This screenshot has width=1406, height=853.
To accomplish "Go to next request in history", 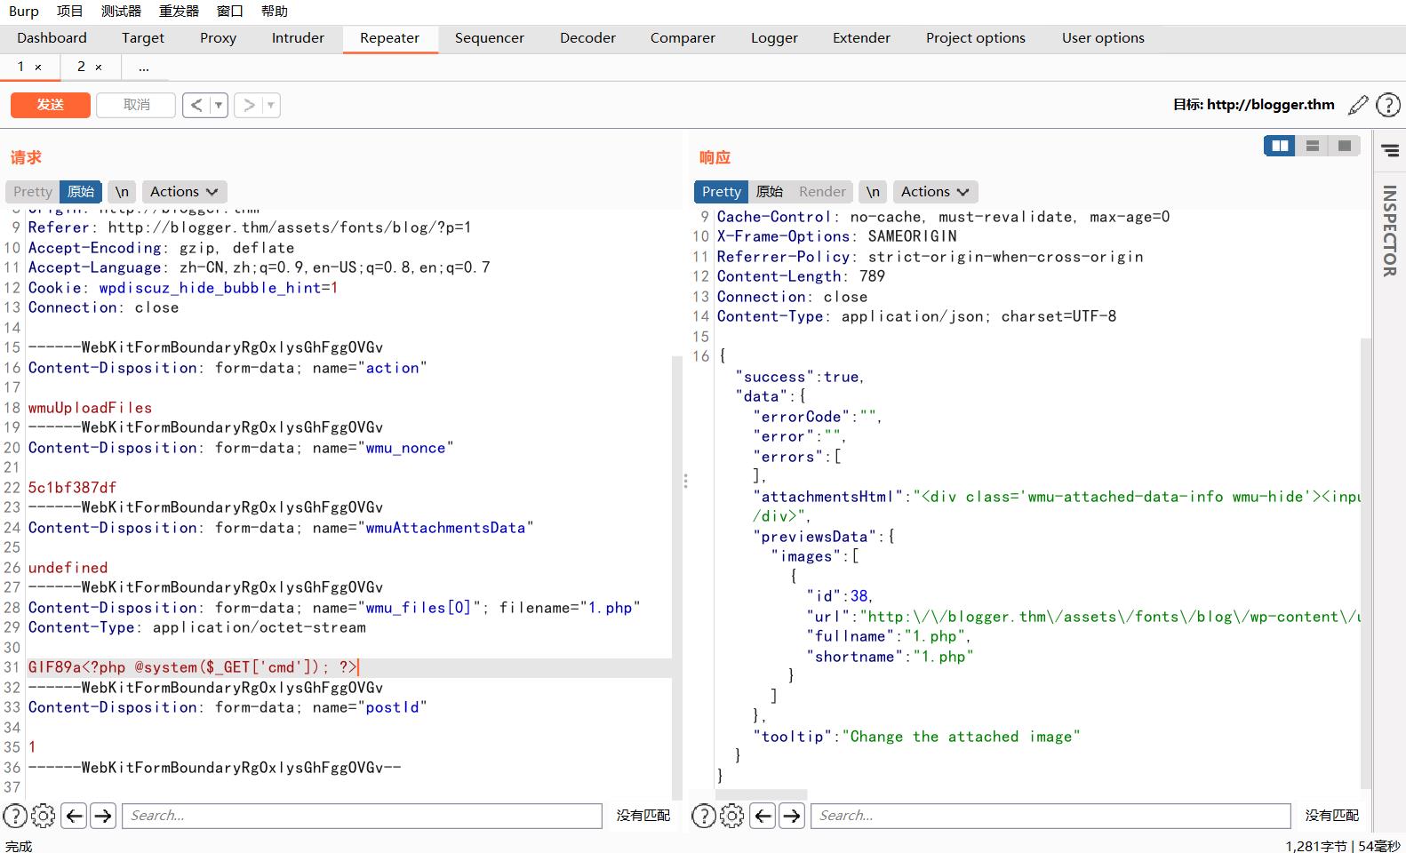I will [249, 105].
